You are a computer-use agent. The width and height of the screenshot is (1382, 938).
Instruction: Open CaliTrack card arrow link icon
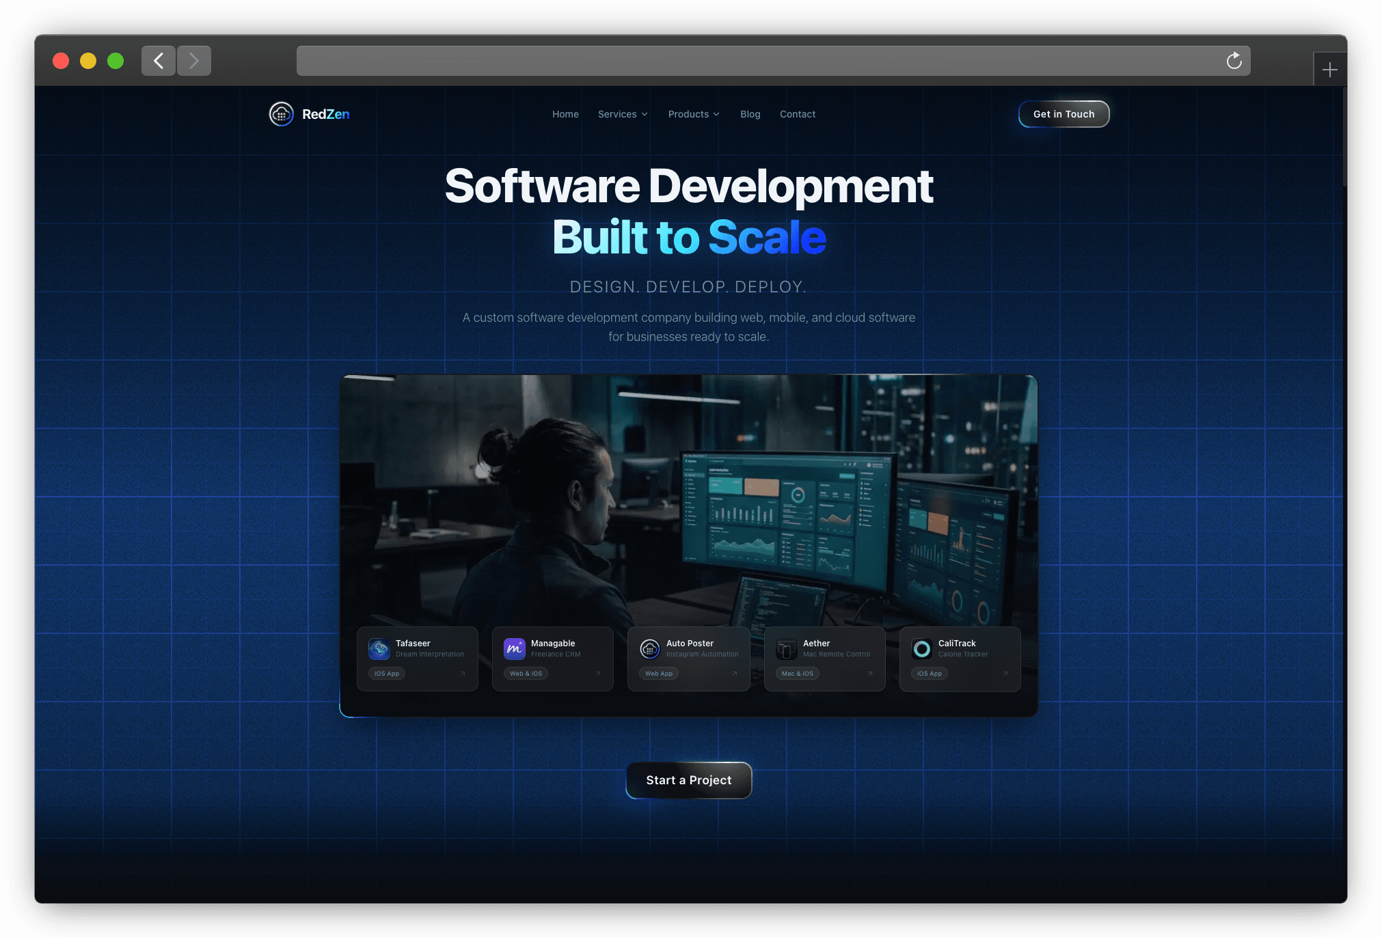pyautogui.click(x=1005, y=674)
